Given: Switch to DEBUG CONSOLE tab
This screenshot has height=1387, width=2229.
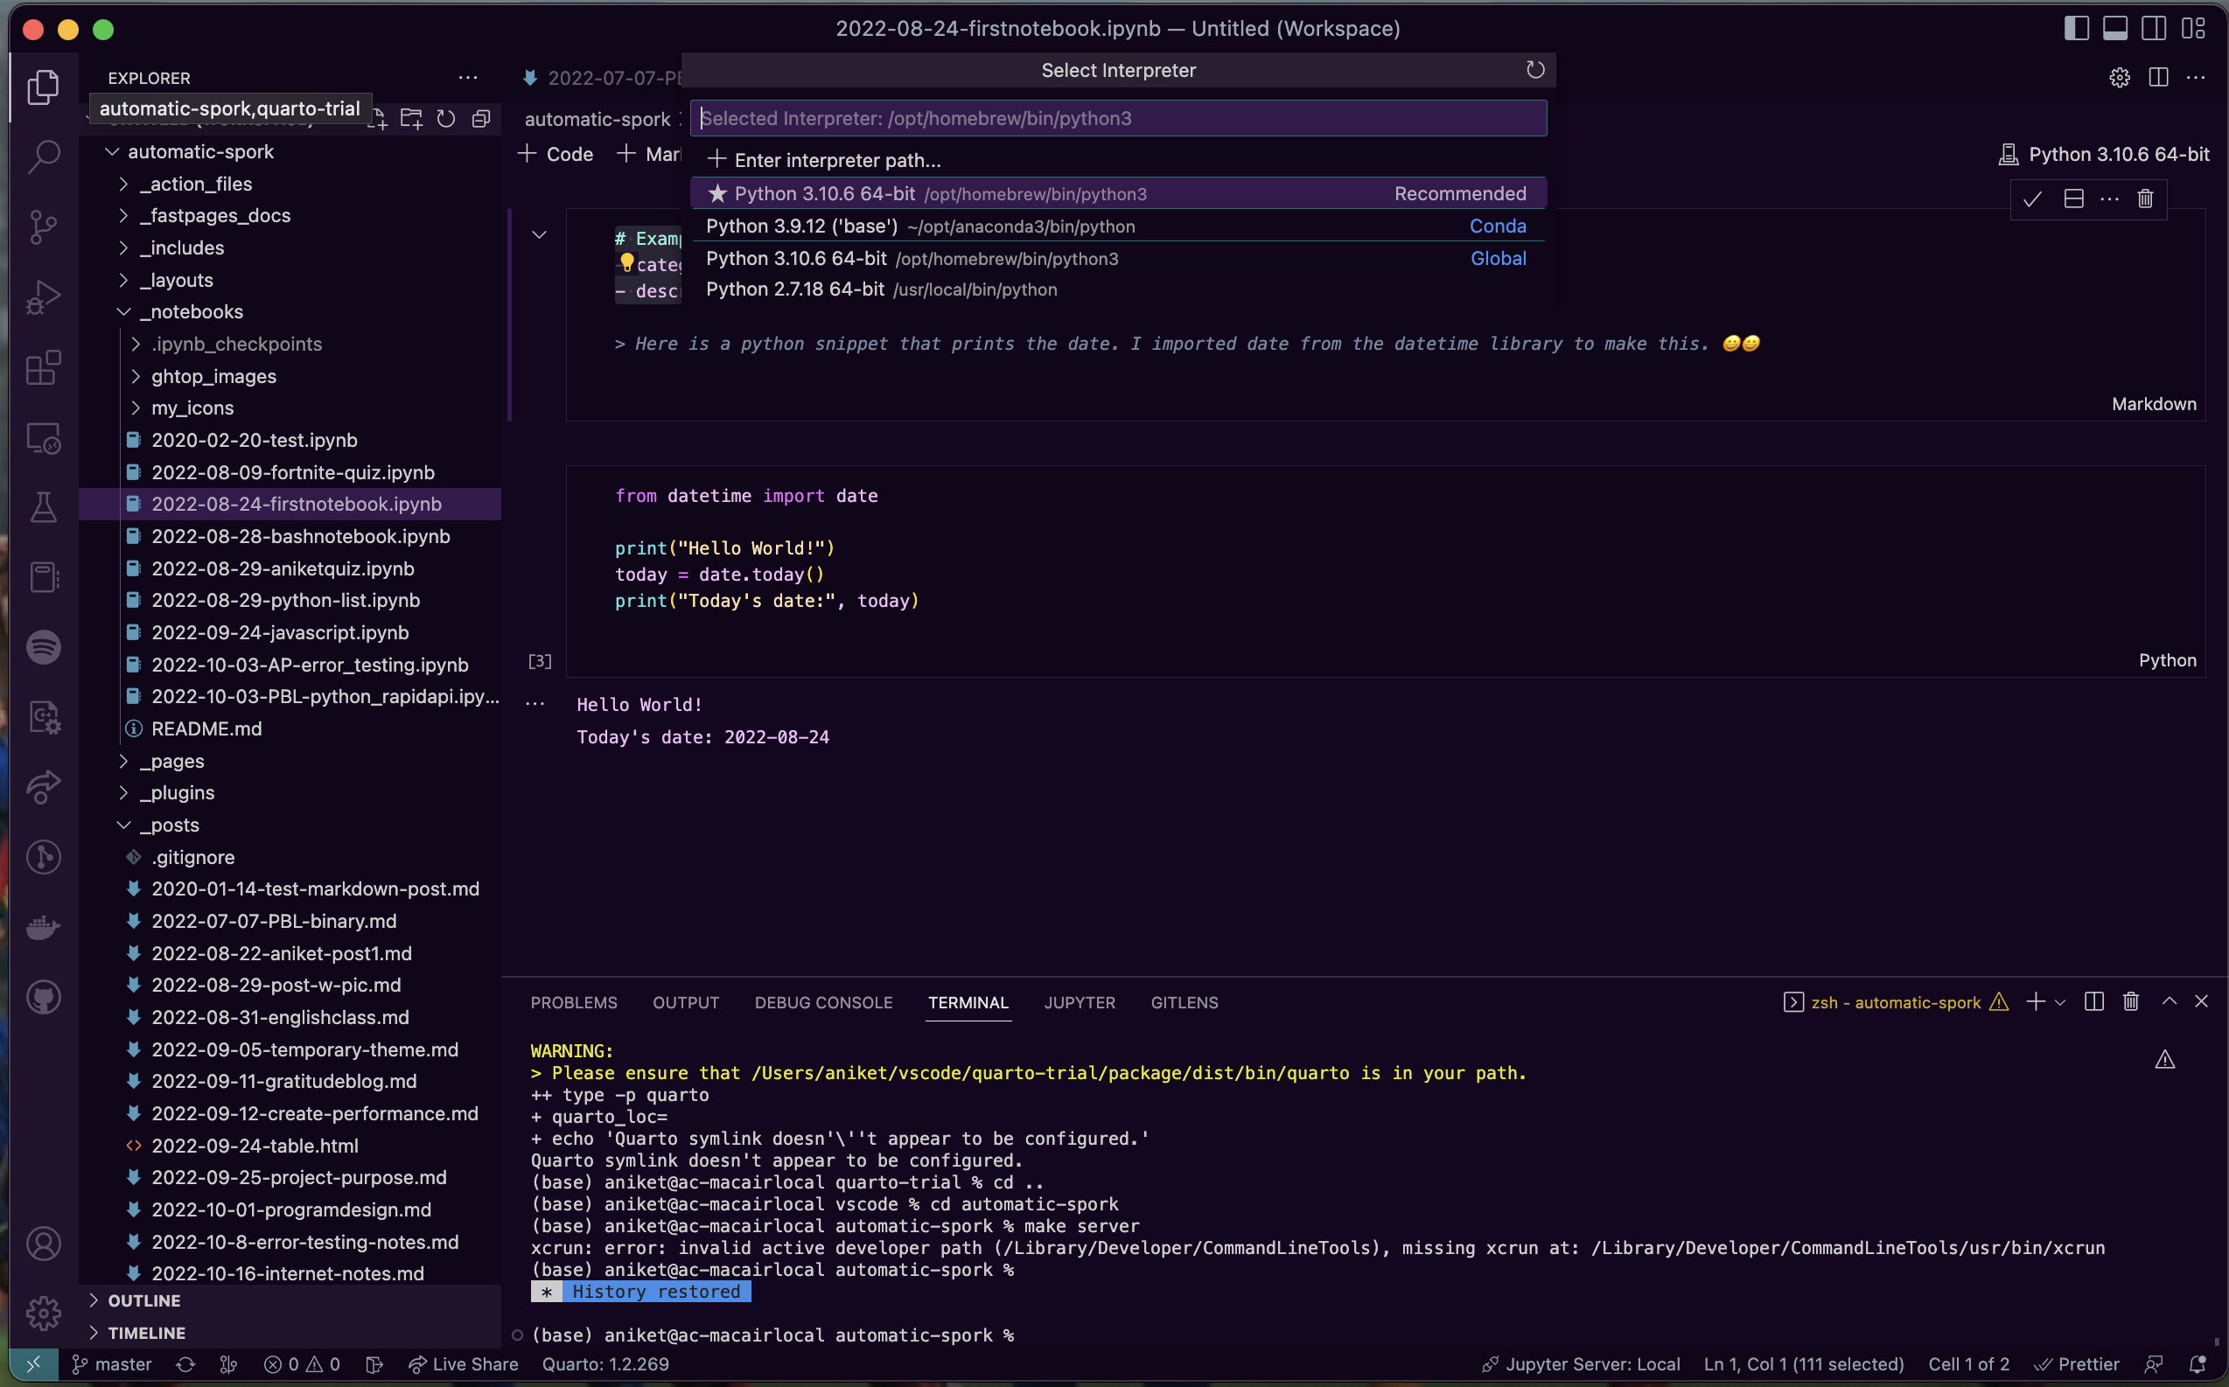Looking at the screenshot, I should [823, 1002].
